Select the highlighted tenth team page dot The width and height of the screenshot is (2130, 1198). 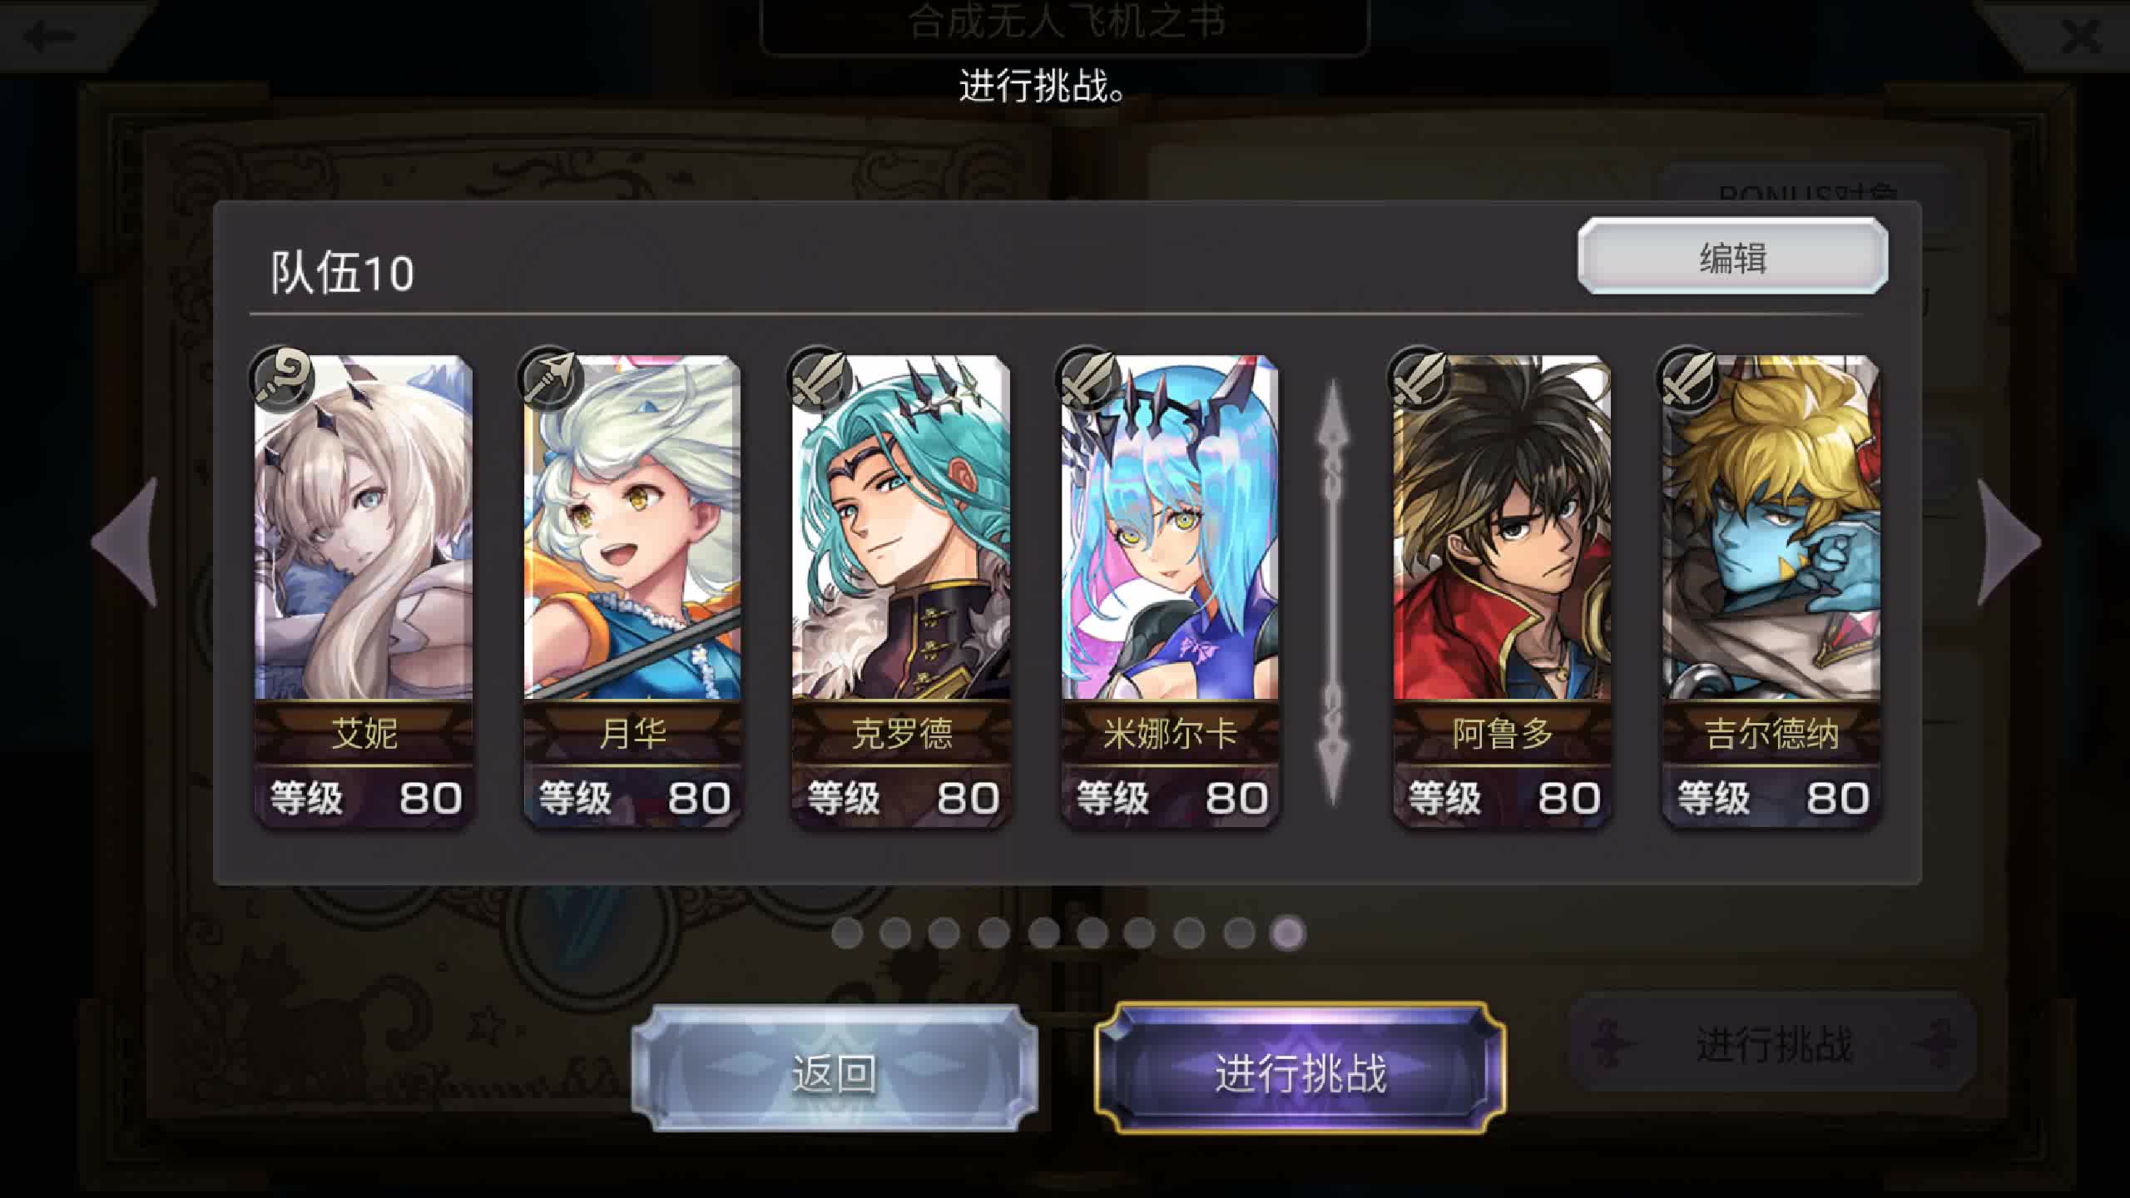click(x=1288, y=933)
